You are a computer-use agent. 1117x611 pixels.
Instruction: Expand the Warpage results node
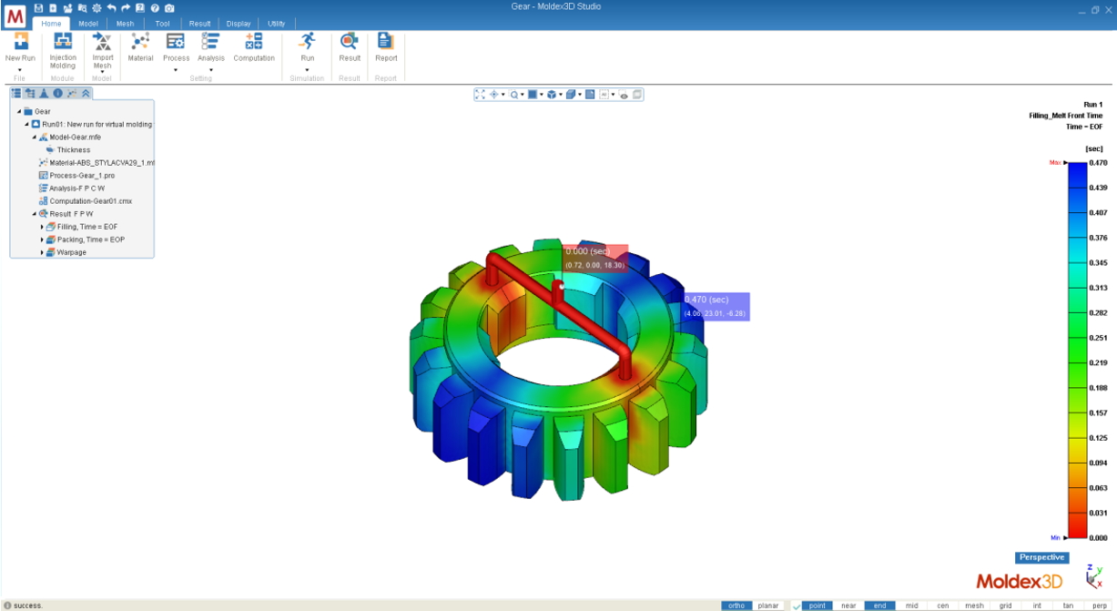coord(42,252)
